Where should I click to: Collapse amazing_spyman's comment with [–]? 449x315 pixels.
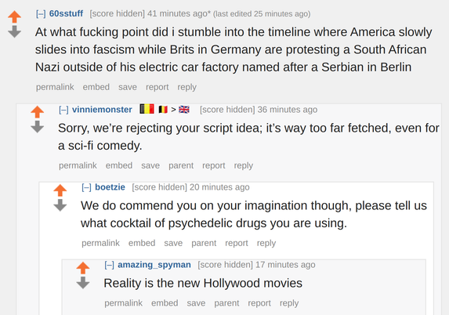[110, 265]
